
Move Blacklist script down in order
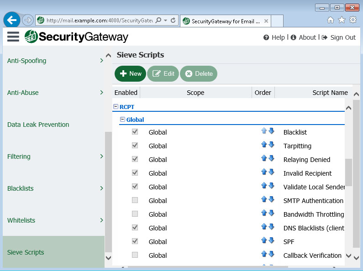tap(271, 131)
